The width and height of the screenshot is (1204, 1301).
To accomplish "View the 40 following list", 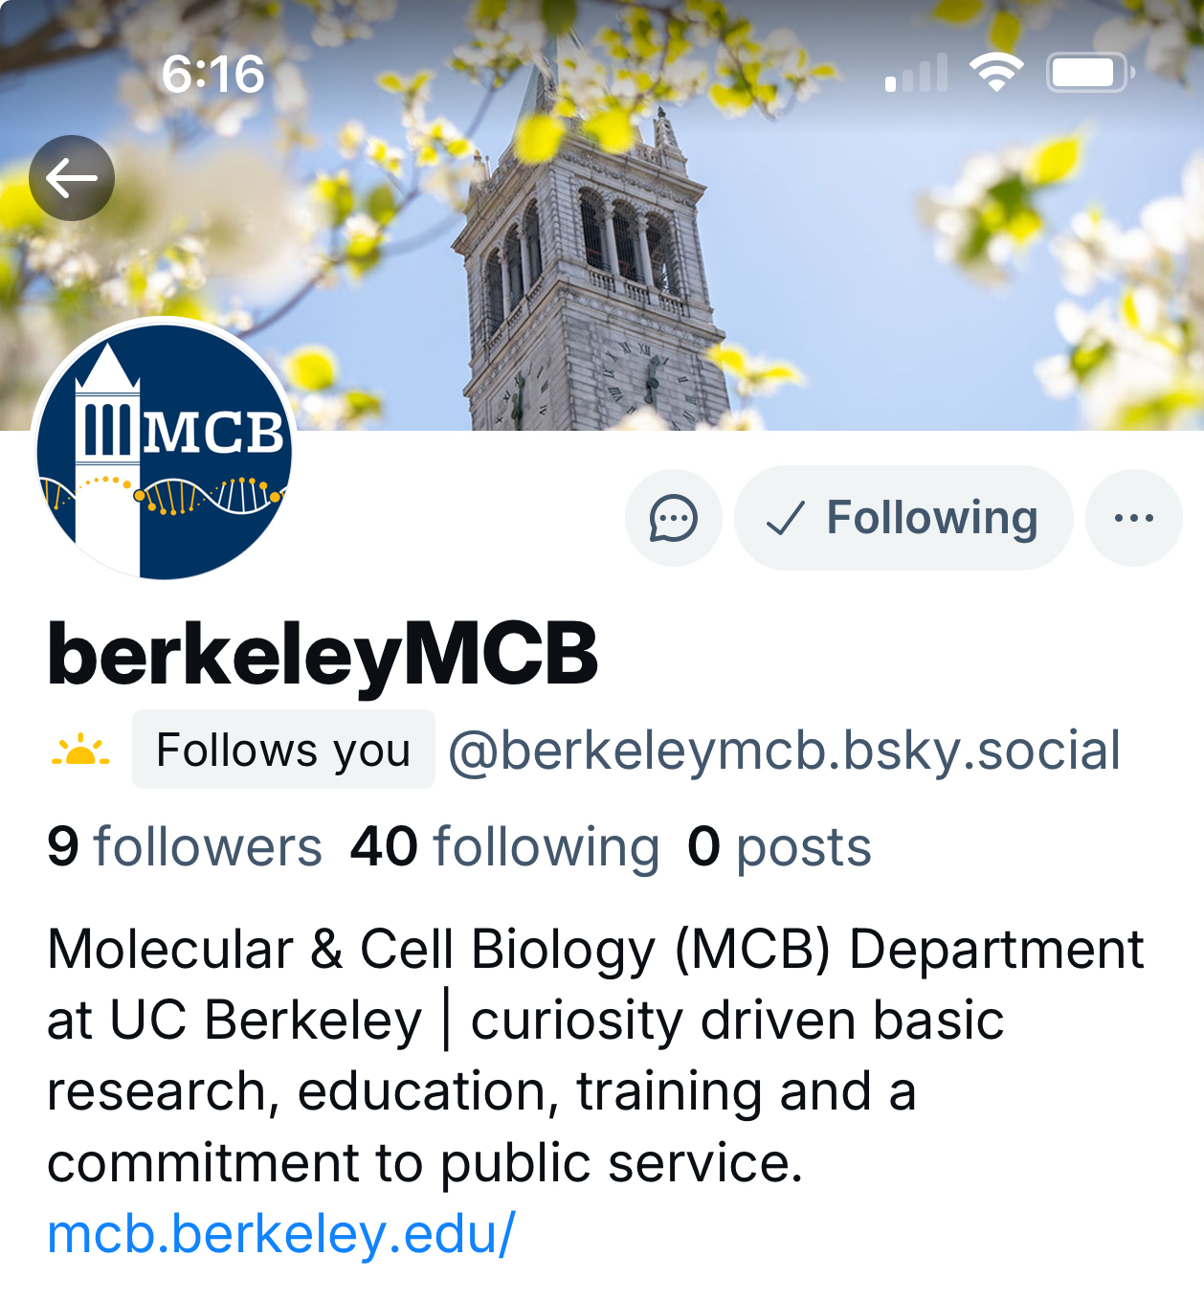I will pyautogui.click(x=504, y=847).
